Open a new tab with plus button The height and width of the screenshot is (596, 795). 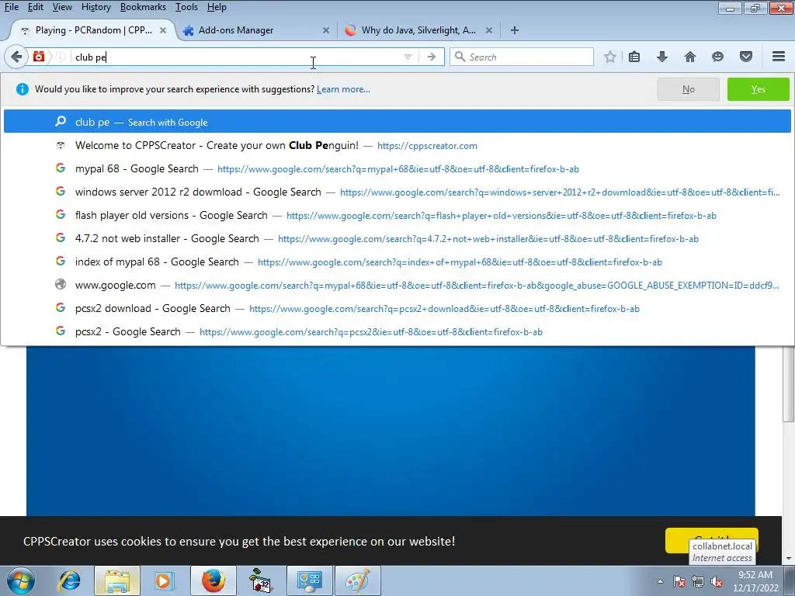click(x=515, y=30)
